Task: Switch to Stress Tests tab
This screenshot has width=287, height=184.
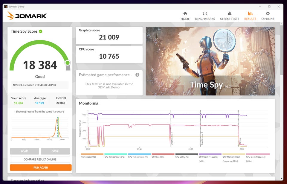Action: click(x=230, y=16)
